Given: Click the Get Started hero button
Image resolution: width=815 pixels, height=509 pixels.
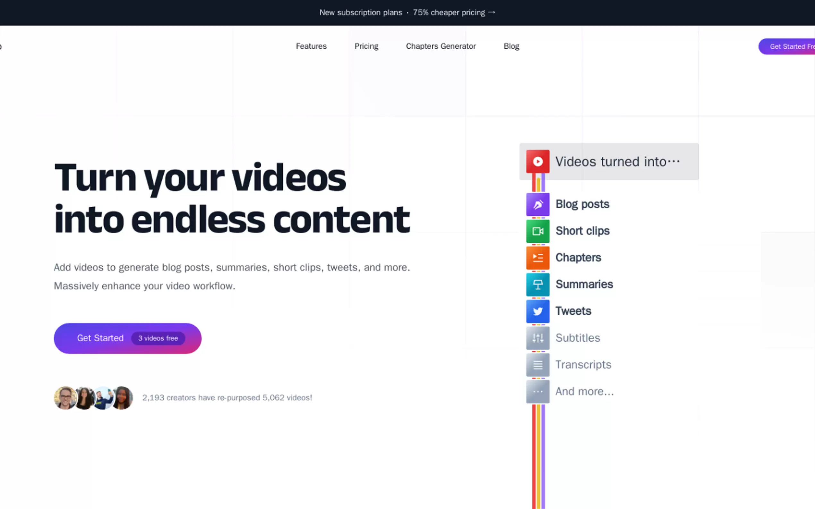Looking at the screenshot, I should pos(100,338).
